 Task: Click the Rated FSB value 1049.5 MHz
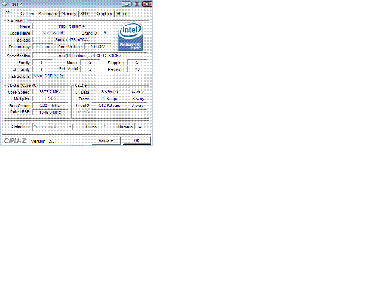tap(50, 112)
